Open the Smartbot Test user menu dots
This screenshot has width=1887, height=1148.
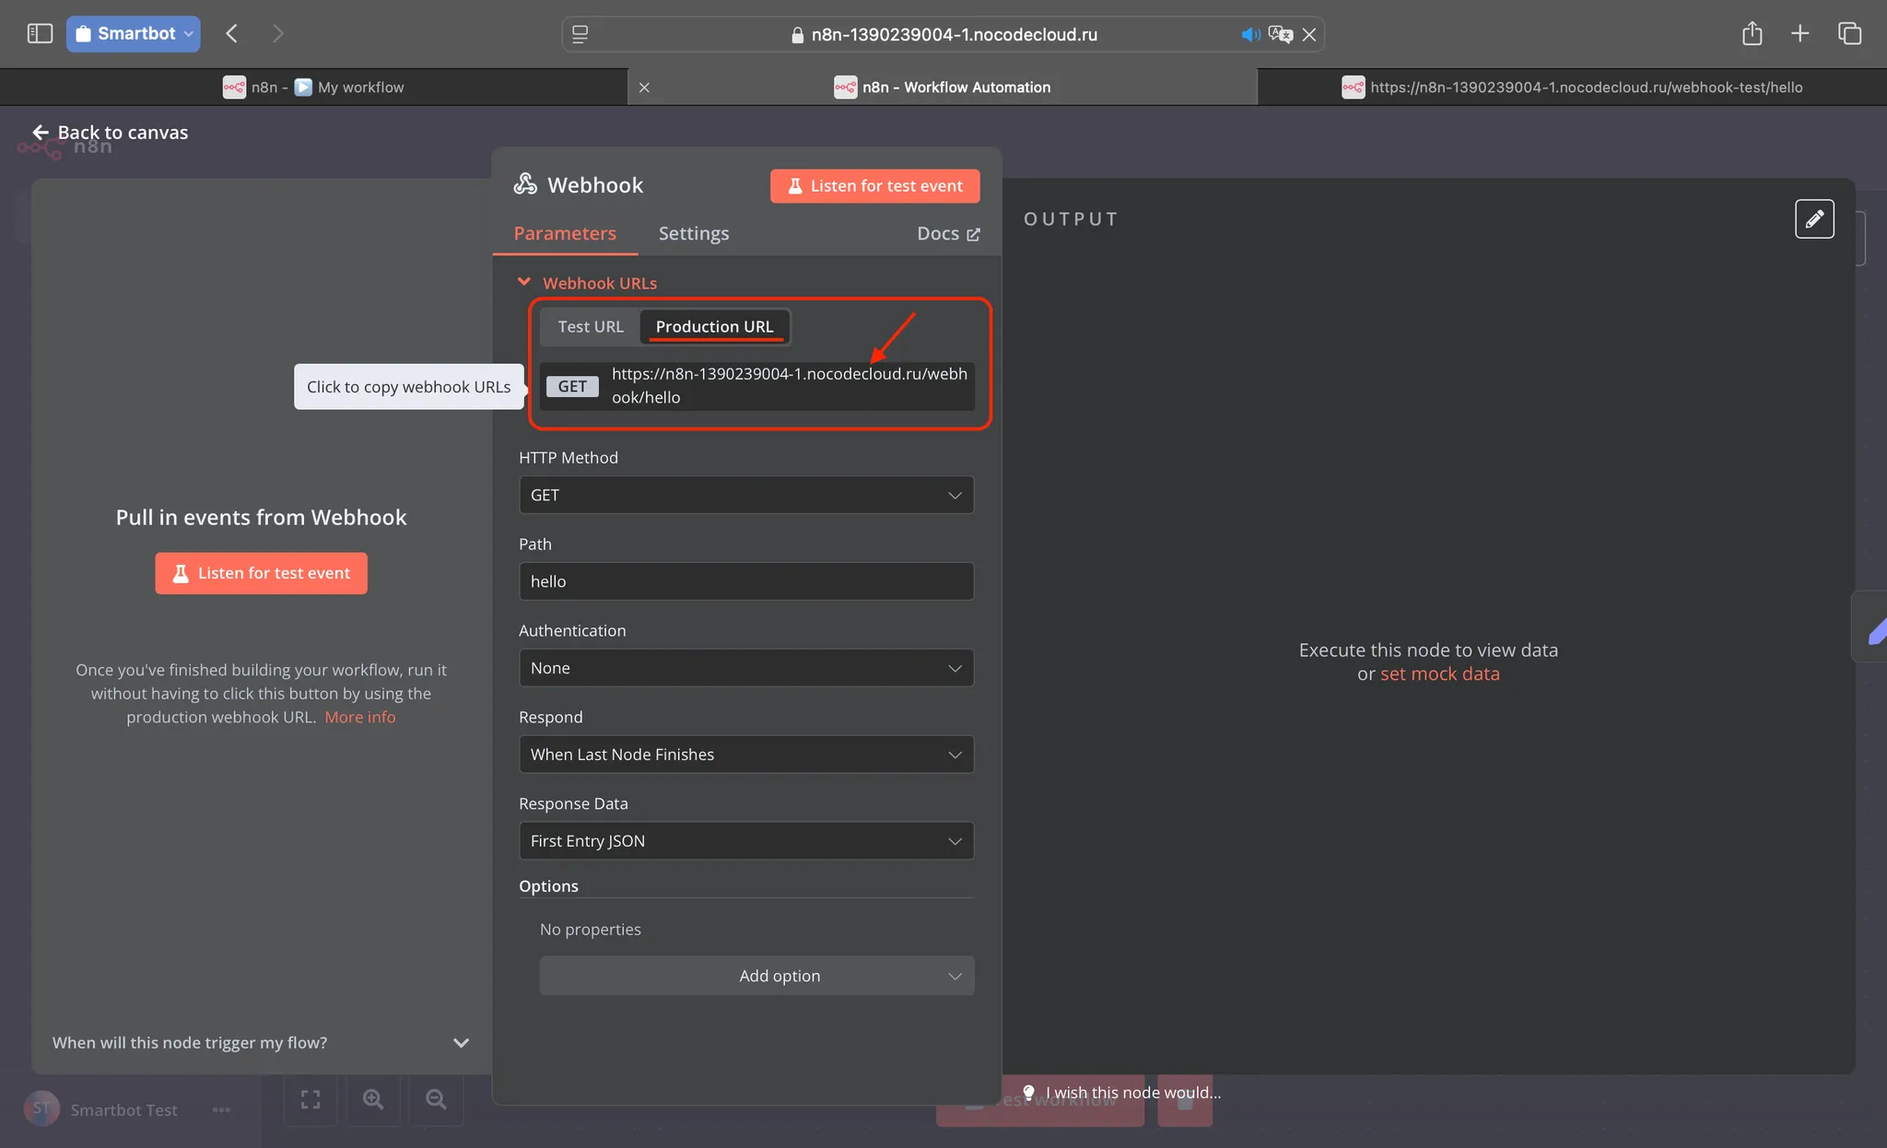(x=221, y=1109)
